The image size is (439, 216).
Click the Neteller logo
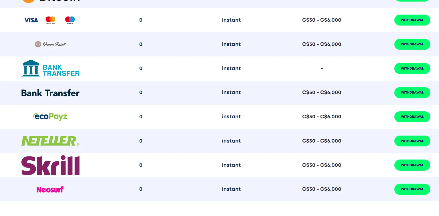click(x=50, y=141)
